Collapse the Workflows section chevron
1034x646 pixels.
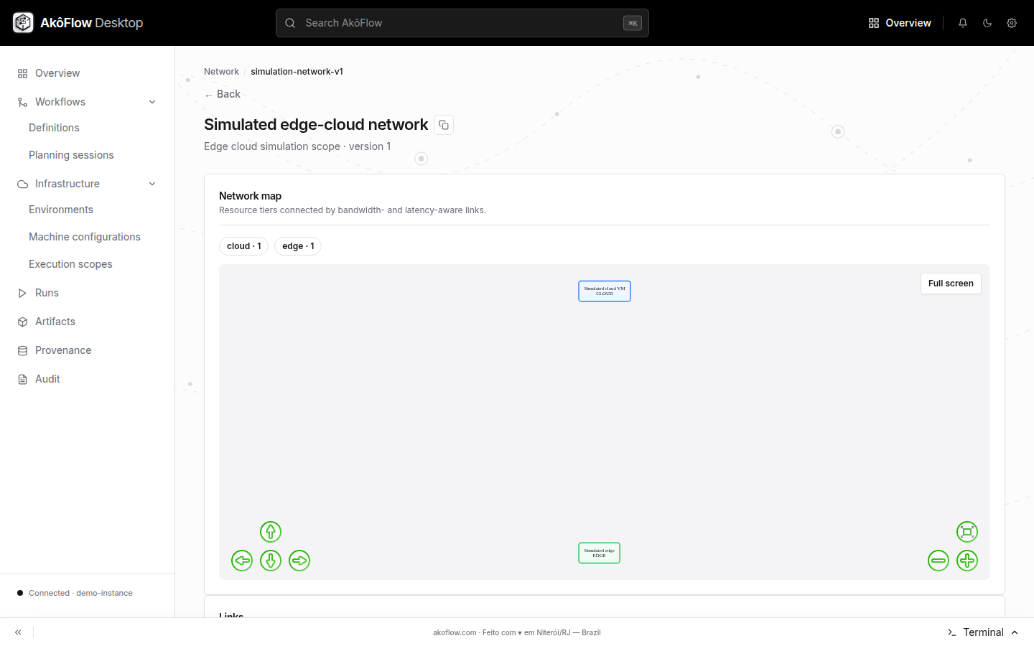tap(152, 102)
